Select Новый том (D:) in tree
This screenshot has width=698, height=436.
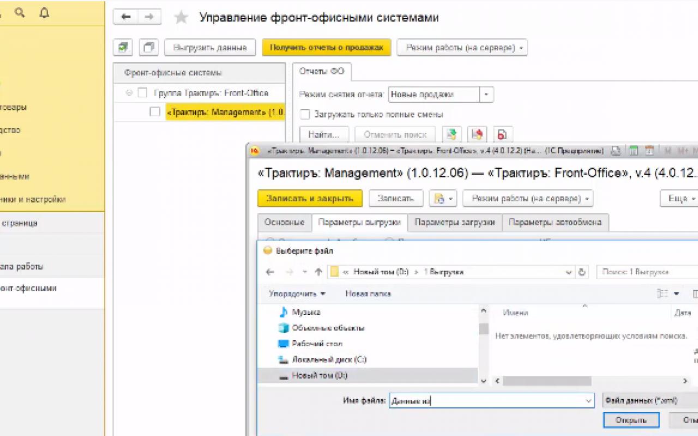(x=368, y=376)
